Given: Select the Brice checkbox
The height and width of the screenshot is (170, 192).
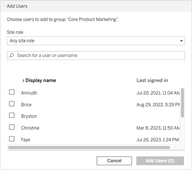Looking at the screenshot, I should pos(12,104).
